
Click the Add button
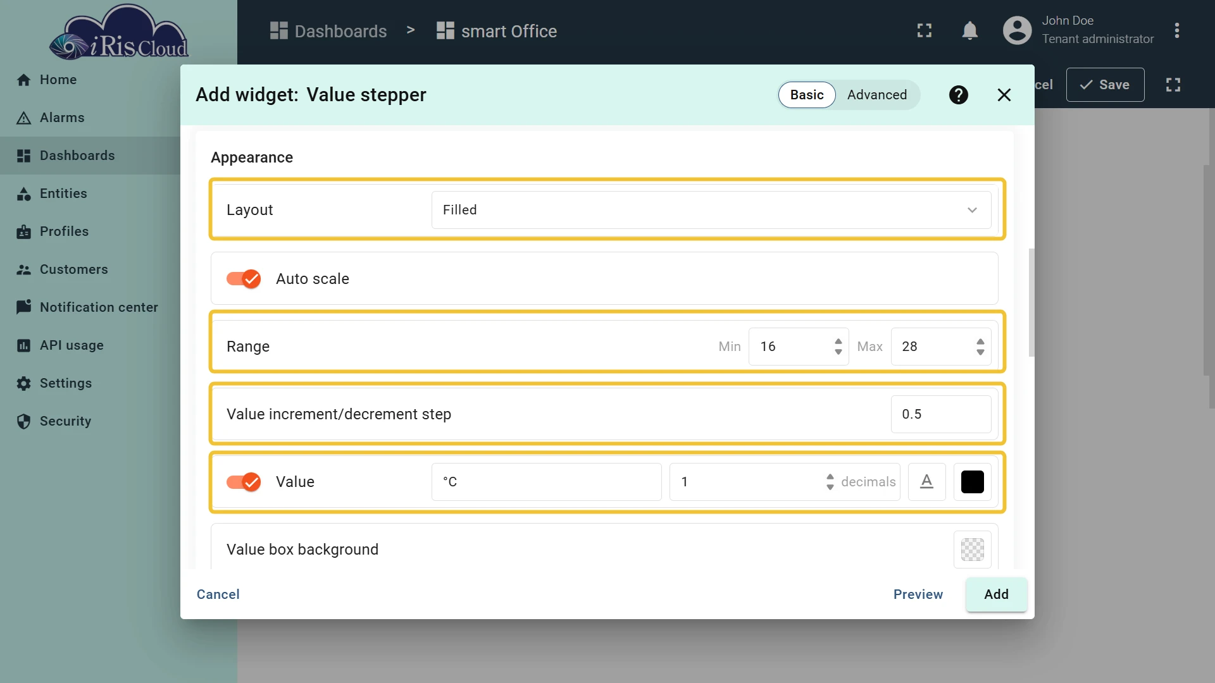[997, 594]
